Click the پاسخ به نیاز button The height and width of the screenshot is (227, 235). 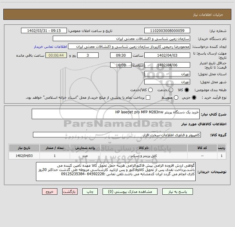177,192
